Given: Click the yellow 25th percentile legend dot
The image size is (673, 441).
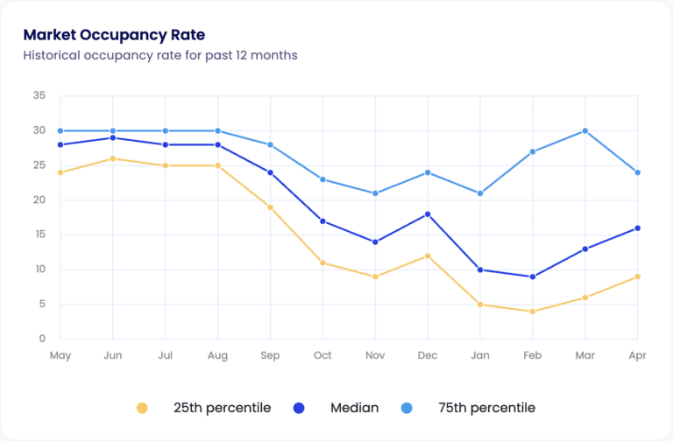Looking at the screenshot, I should [143, 408].
